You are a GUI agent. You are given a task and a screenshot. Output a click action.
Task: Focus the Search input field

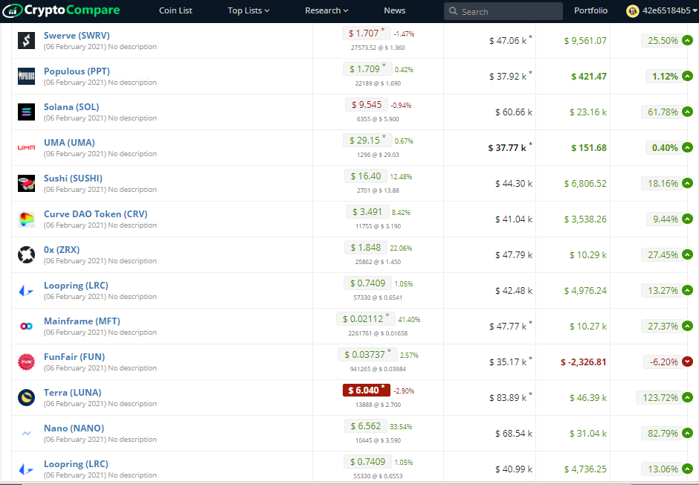point(503,11)
